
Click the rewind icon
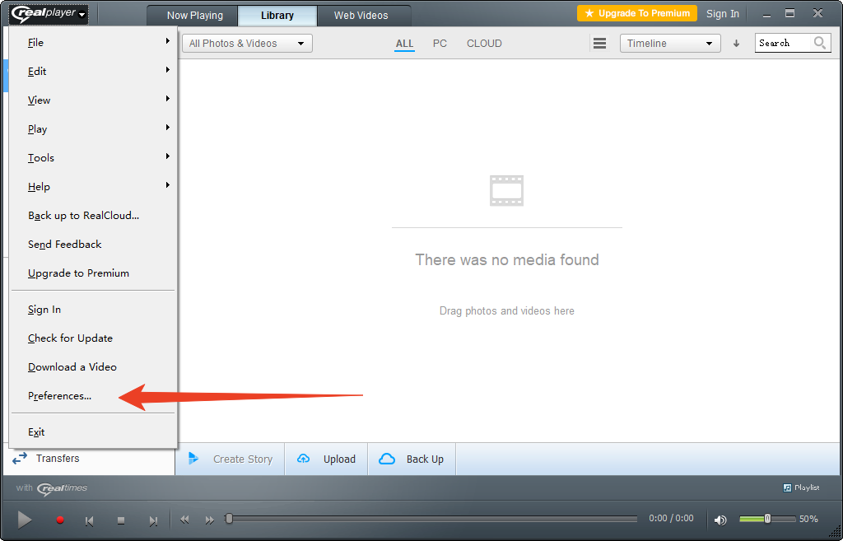pos(184,520)
